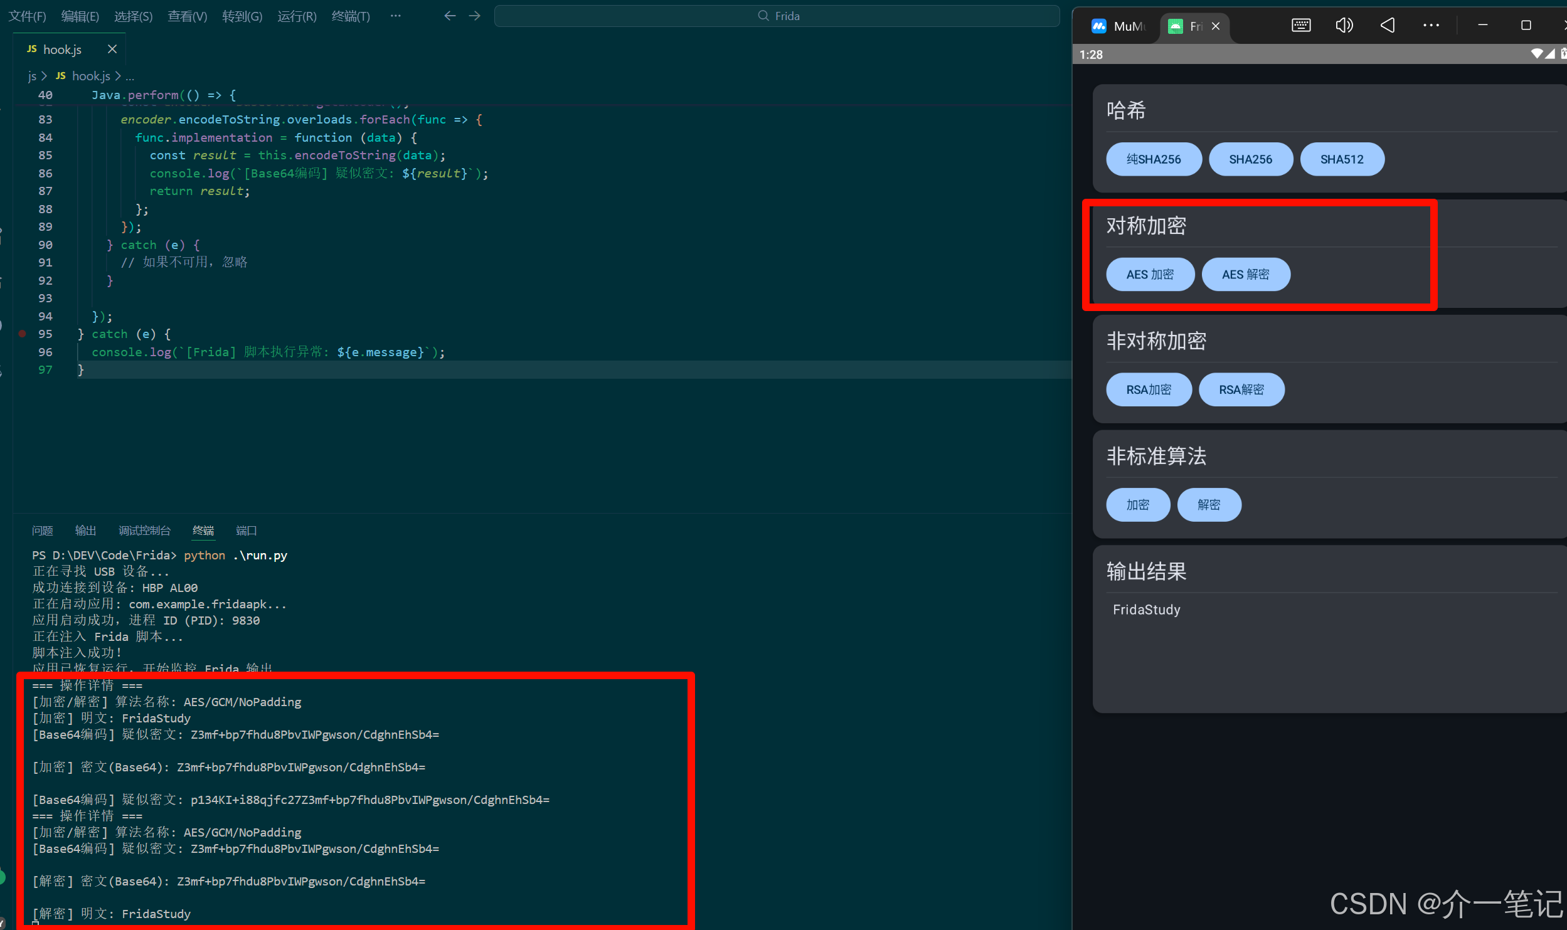Switch to the 调试控制台 panel tab
This screenshot has width=1567, height=930.
pyautogui.click(x=144, y=531)
